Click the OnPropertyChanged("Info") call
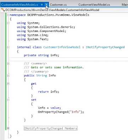The height and width of the screenshot is (140, 128). pyautogui.click(x=61, y=112)
